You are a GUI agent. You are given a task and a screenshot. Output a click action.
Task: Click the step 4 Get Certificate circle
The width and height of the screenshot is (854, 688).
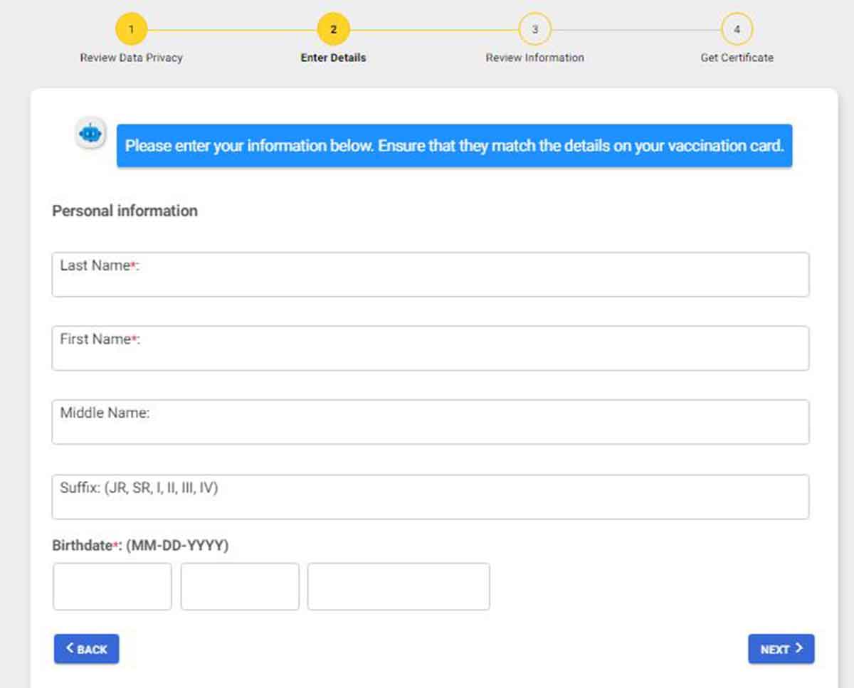tap(737, 29)
